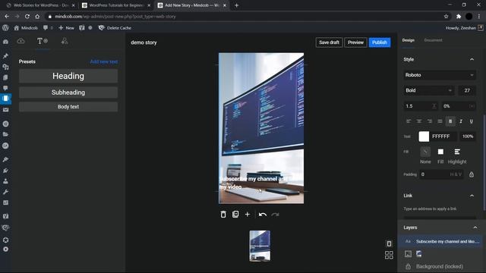Open Pages in admin sidebar
Screen dimensions: 486x273
(x=5, y=77)
